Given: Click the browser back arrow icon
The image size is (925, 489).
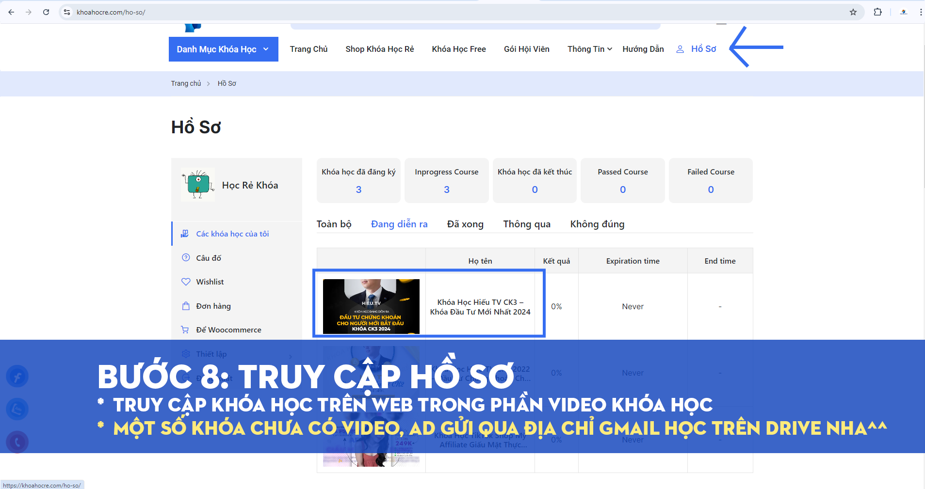Looking at the screenshot, I should click(x=11, y=12).
